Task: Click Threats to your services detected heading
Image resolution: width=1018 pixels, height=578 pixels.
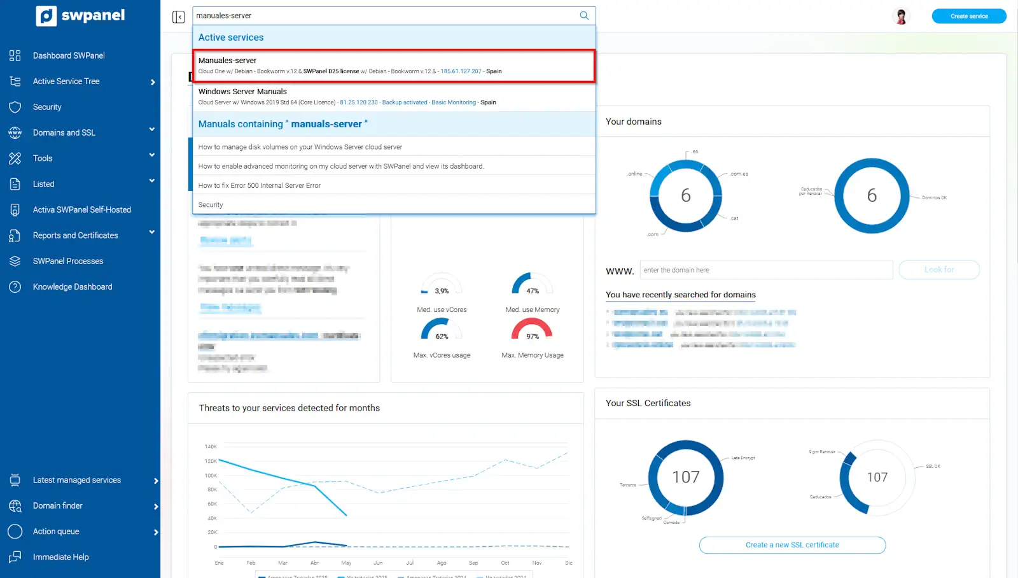Action: pos(289,408)
